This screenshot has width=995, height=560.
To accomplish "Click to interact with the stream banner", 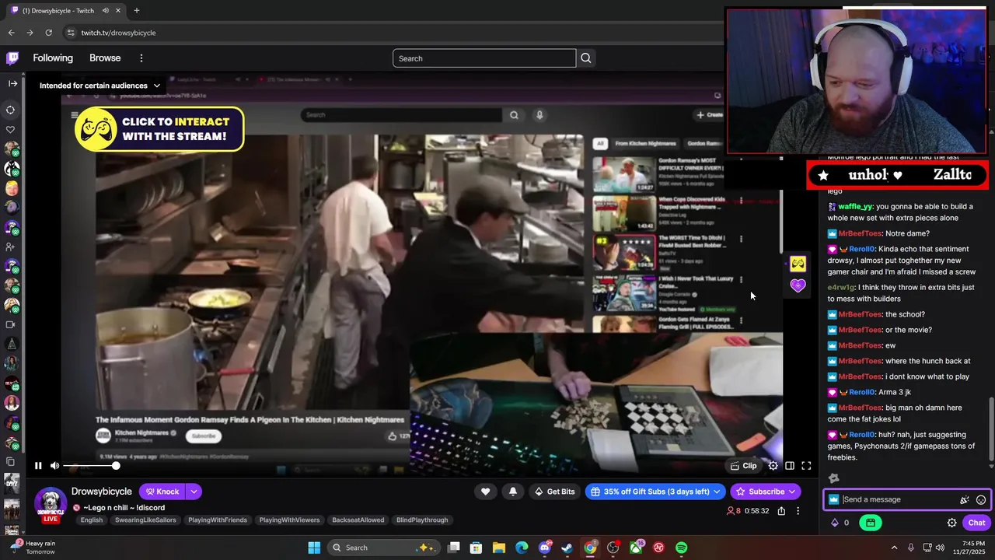I will coord(159,129).
